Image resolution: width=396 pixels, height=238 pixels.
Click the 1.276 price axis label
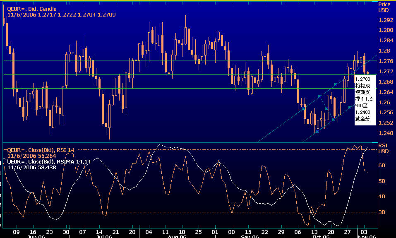(386, 61)
